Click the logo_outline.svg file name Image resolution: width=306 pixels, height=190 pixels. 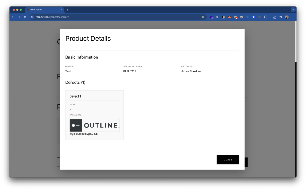(x=79, y=134)
